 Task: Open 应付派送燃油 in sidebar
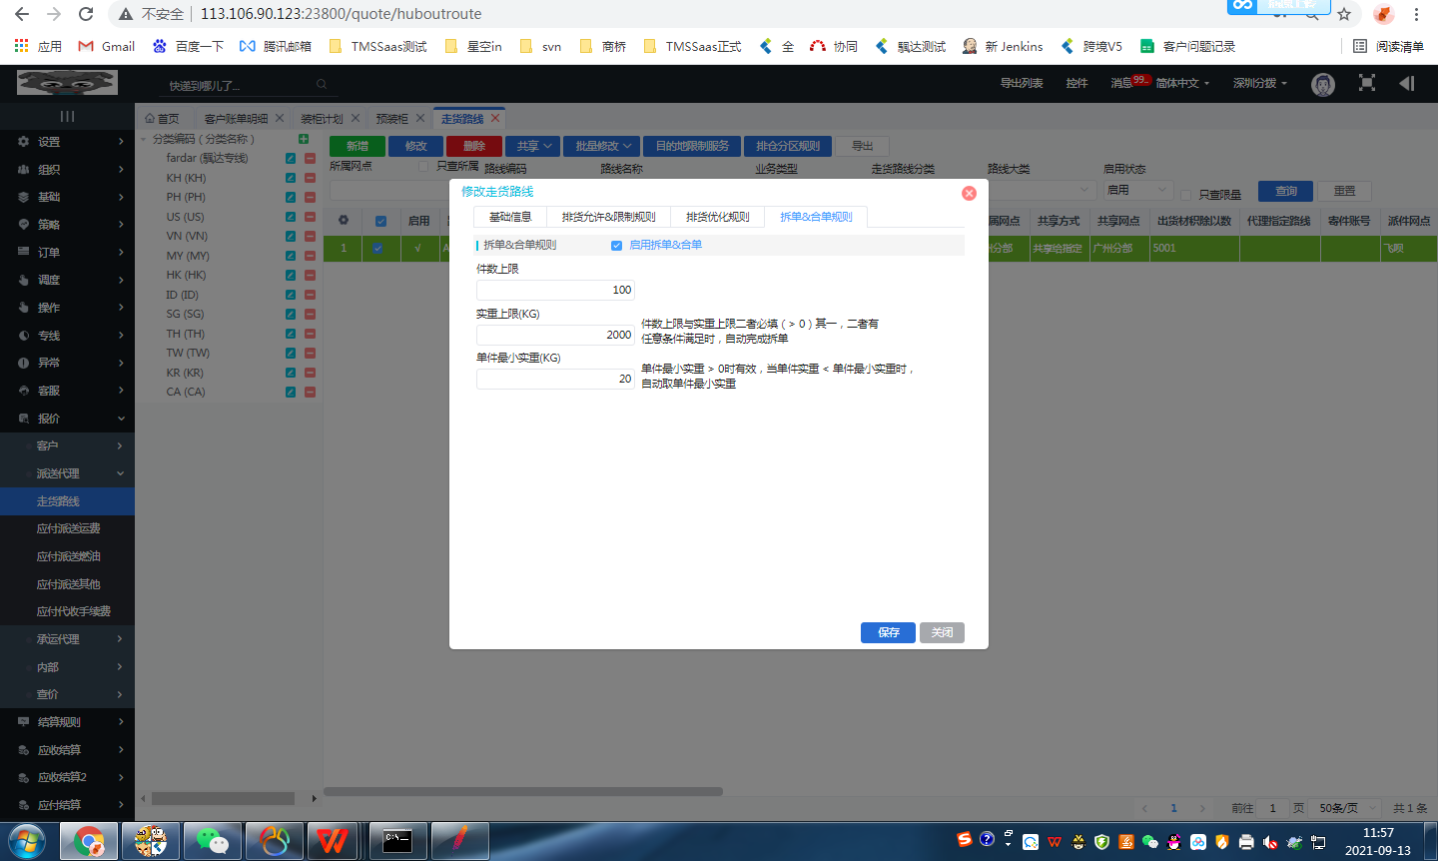click(x=67, y=556)
